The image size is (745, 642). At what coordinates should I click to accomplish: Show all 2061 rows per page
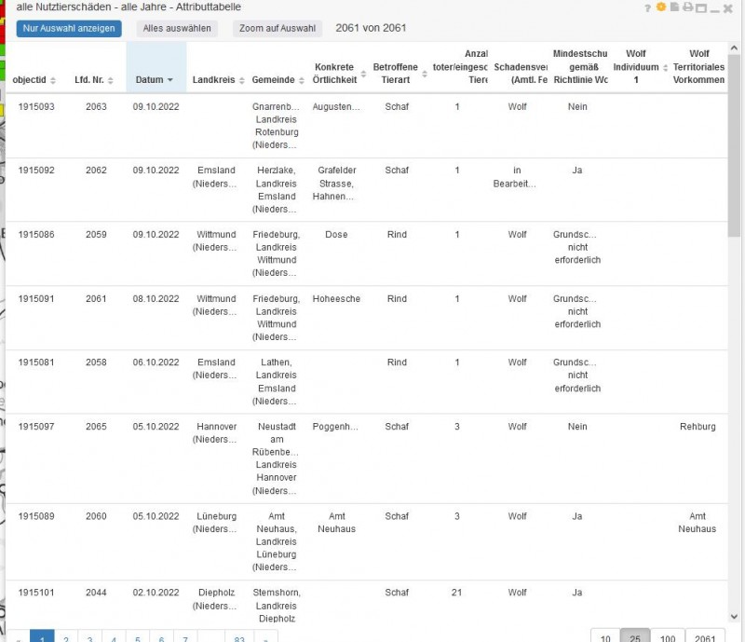[x=705, y=637]
